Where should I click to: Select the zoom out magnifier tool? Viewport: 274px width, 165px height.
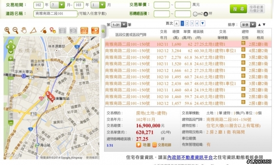point(15,30)
